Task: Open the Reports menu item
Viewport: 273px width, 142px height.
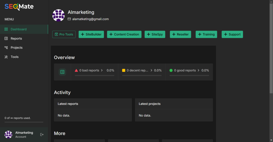Action: click(x=24, y=38)
